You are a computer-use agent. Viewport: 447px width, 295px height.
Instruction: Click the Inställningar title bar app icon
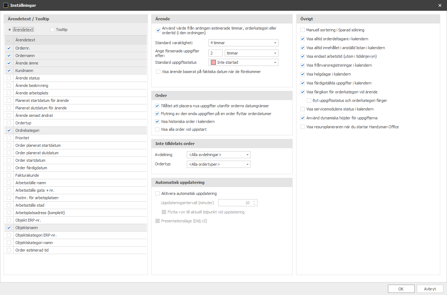tap(5, 5)
